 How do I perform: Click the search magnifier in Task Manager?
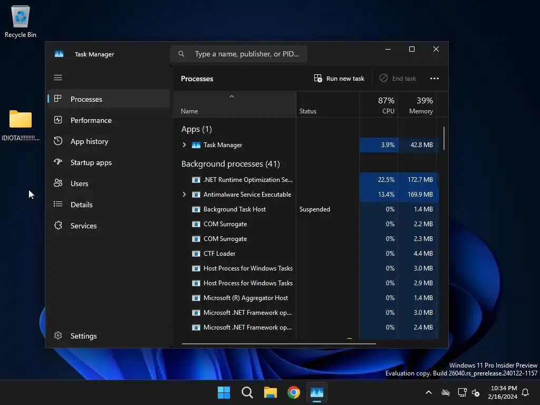tap(181, 54)
